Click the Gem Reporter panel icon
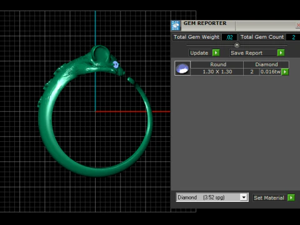Image resolution: width=300 pixels, height=225 pixels. pos(176,26)
